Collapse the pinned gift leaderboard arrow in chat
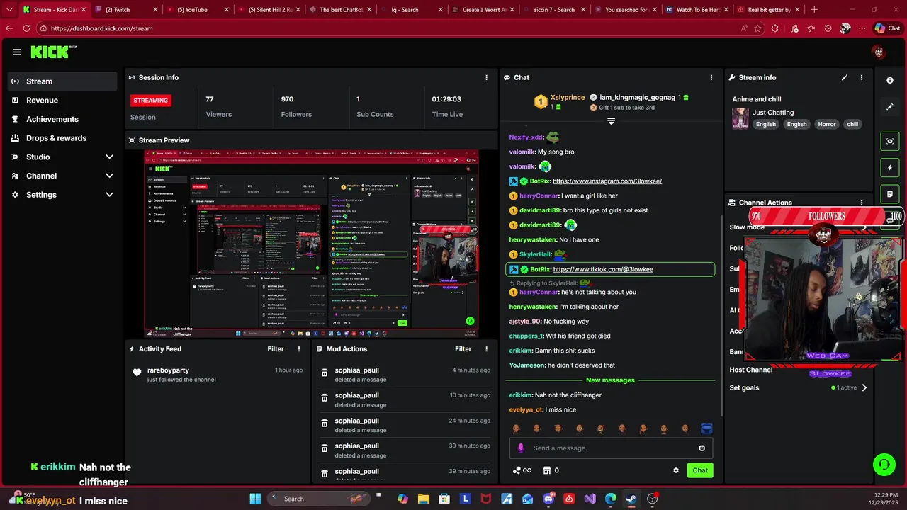The height and width of the screenshot is (510, 907). (x=611, y=122)
